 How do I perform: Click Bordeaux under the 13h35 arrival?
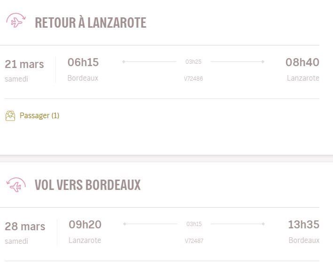tap(304, 240)
